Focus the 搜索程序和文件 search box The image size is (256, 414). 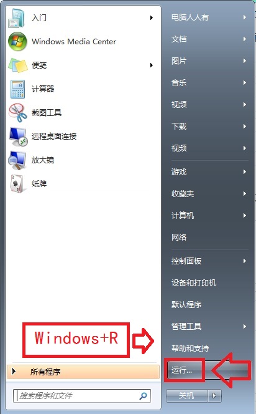point(78,396)
